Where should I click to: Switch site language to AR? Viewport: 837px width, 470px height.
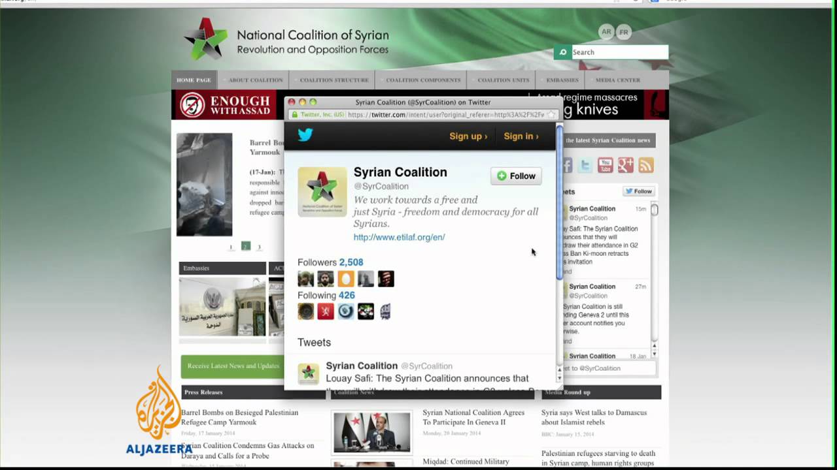tap(607, 31)
